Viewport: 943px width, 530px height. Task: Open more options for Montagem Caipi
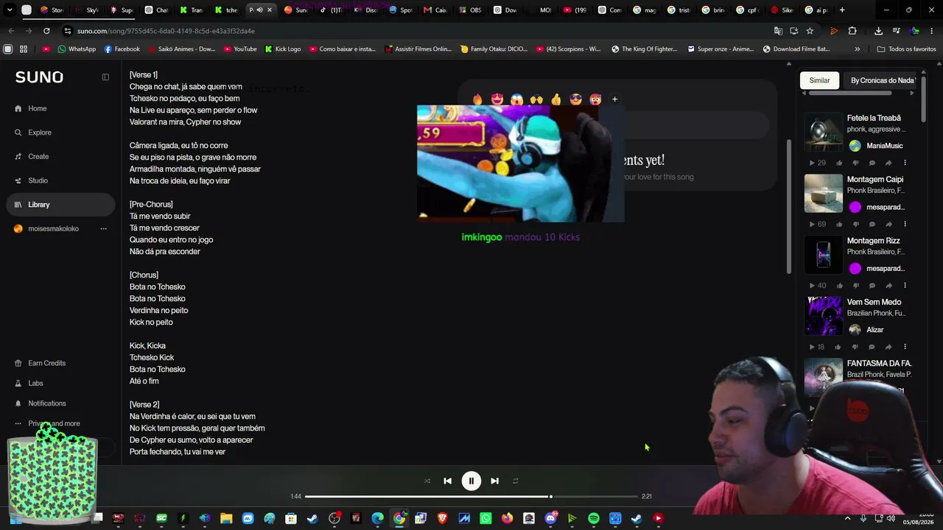(905, 224)
